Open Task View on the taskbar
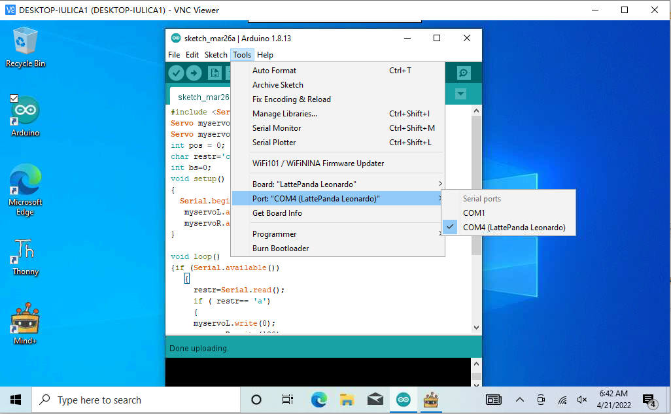 coord(288,400)
